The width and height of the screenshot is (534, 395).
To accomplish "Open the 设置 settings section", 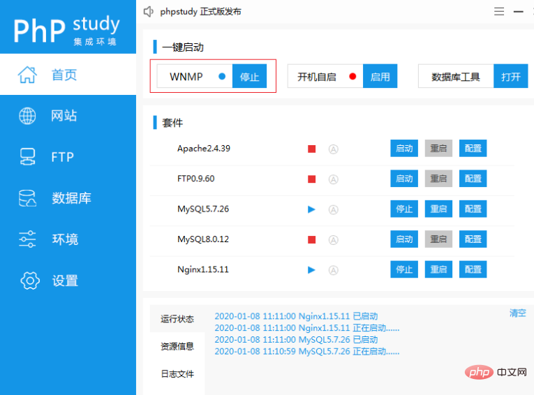I will pos(68,281).
